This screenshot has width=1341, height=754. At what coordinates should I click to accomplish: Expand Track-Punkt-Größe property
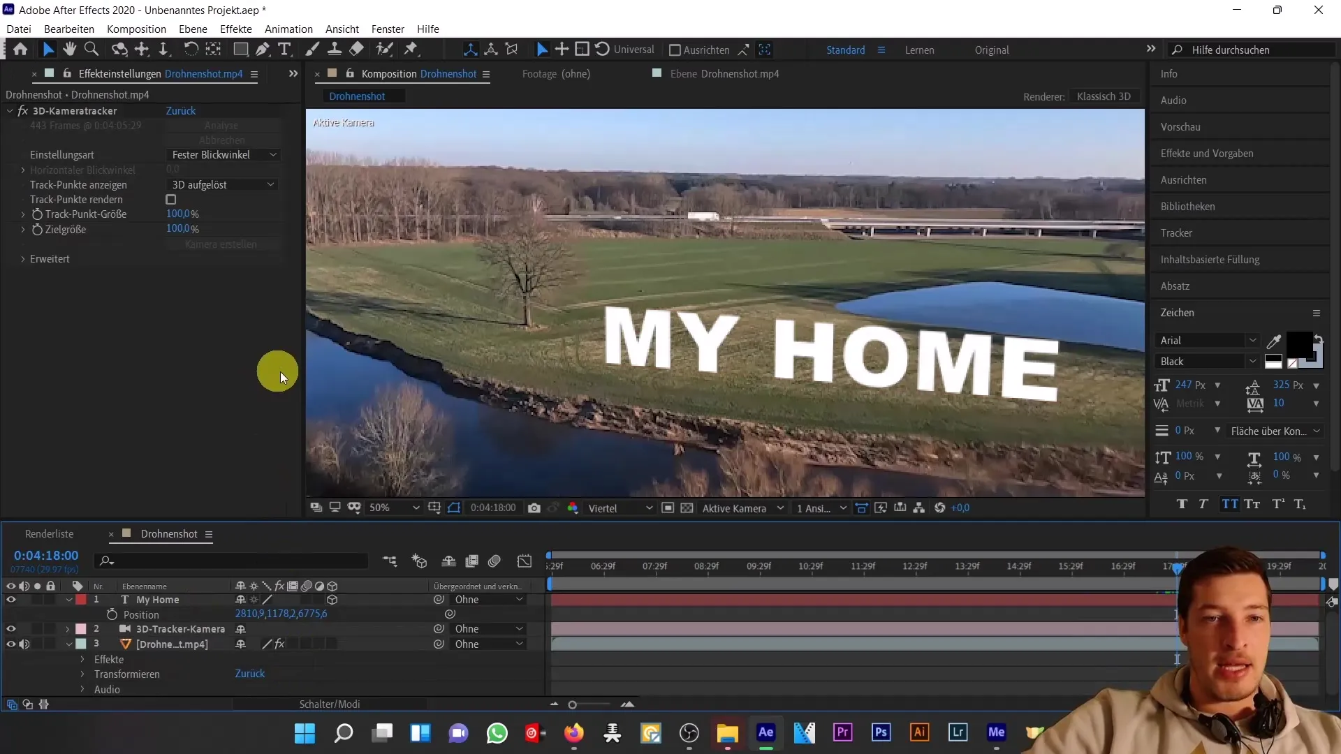23,214
